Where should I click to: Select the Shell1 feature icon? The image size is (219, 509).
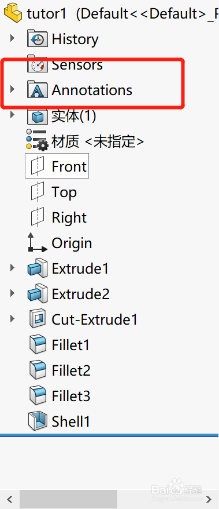click(38, 421)
